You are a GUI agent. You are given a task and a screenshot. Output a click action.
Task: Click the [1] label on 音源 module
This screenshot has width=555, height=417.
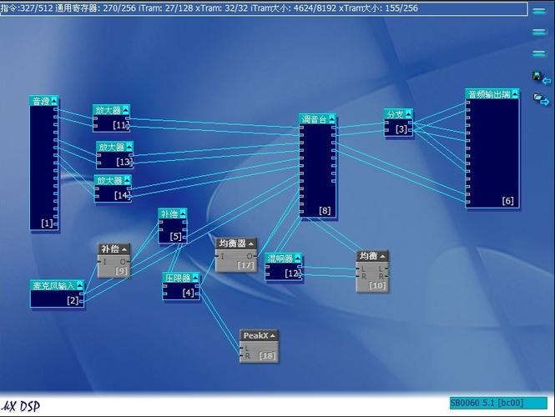(x=47, y=224)
